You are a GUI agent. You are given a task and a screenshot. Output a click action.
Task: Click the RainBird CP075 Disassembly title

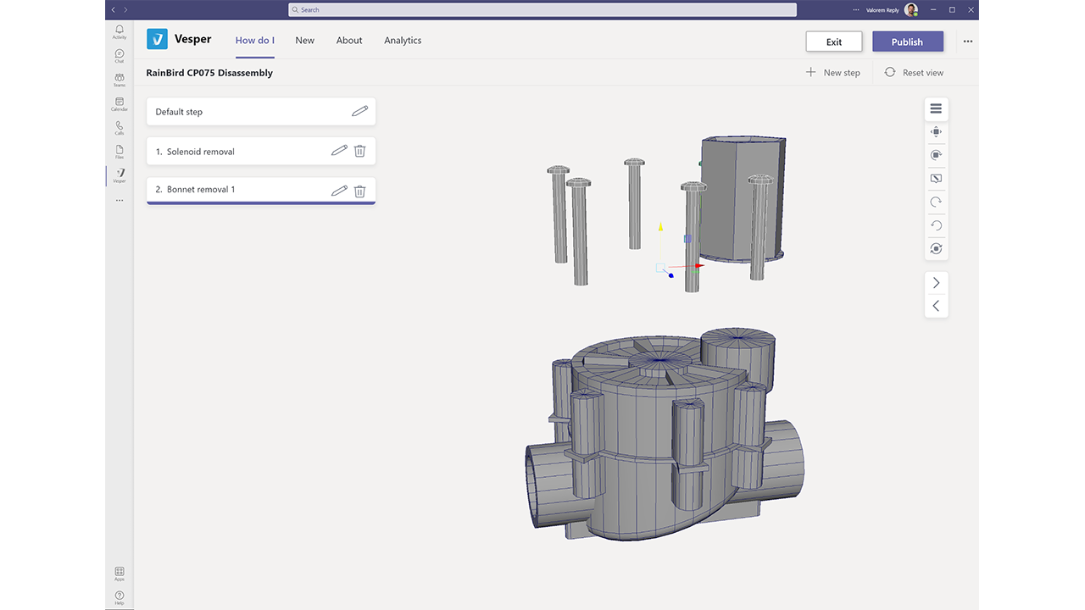click(x=209, y=73)
